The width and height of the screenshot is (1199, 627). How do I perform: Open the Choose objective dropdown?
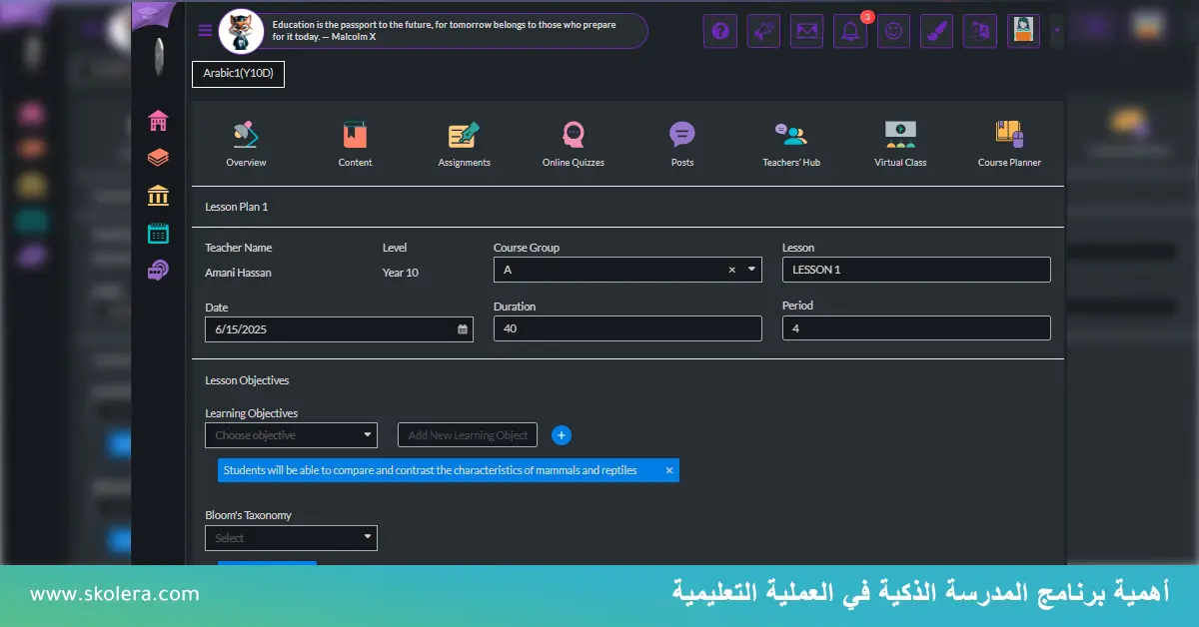291,434
